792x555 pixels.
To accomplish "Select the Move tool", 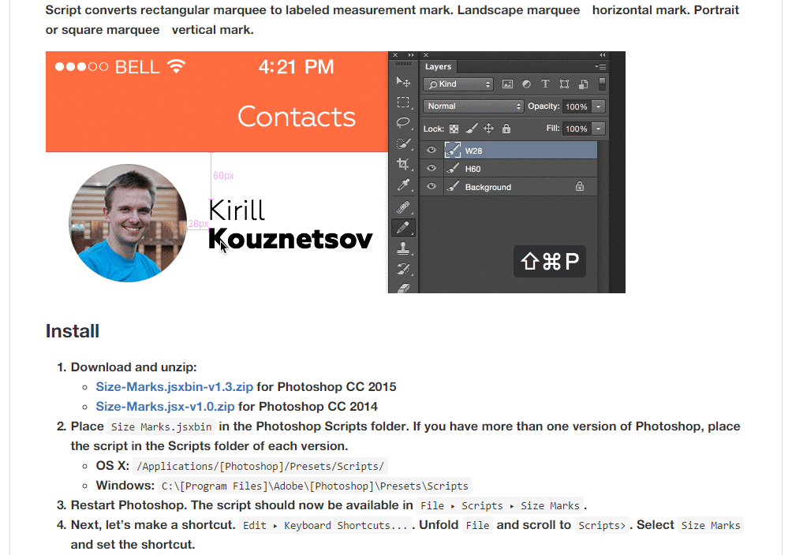I will [x=403, y=82].
